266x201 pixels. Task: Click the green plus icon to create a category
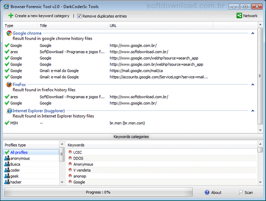tap(11, 16)
